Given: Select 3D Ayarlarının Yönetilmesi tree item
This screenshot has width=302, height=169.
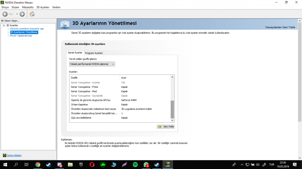Looking at the screenshot, I should (24, 32).
